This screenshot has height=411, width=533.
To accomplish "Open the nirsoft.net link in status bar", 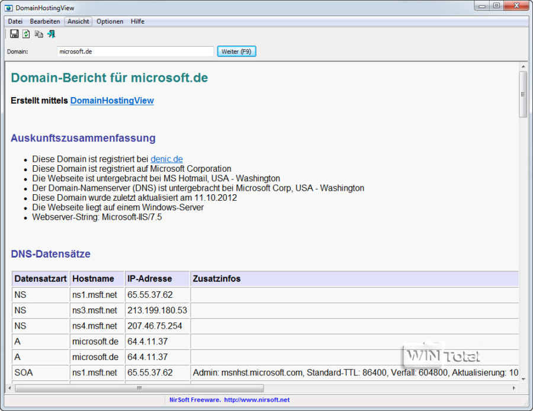I will (256, 400).
